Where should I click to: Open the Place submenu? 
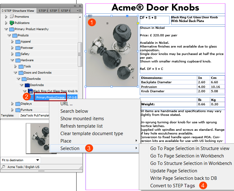pos(95,141)
